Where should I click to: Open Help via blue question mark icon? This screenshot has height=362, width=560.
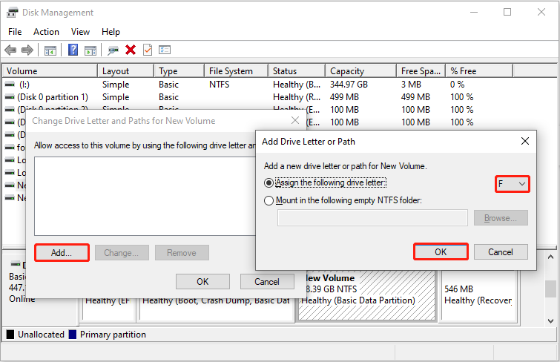73,50
